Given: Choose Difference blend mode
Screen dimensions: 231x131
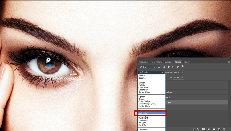Looking at the screenshot, I should pyautogui.click(x=152, y=130).
